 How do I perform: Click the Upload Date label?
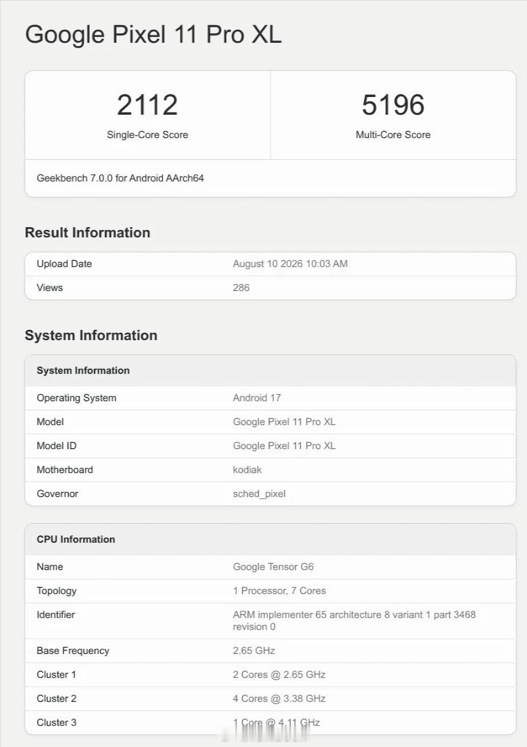coord(64,264)
